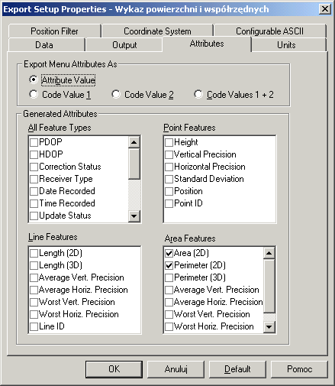Cancel with the Anuluj button
The height and width of the screenshot is (386, 335).
point(176,369)
